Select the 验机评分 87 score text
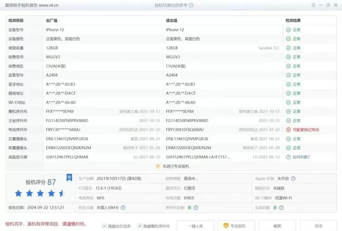This screenshot has height=231, width=342. point(41,182)
